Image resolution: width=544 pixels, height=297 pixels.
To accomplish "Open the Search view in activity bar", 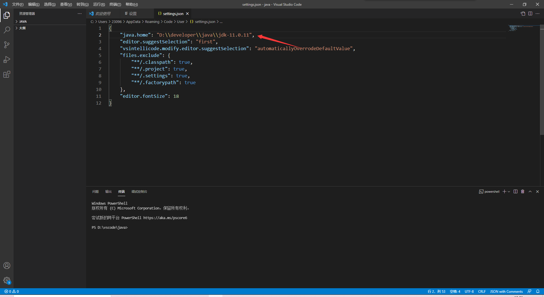I will coord(7,30).
